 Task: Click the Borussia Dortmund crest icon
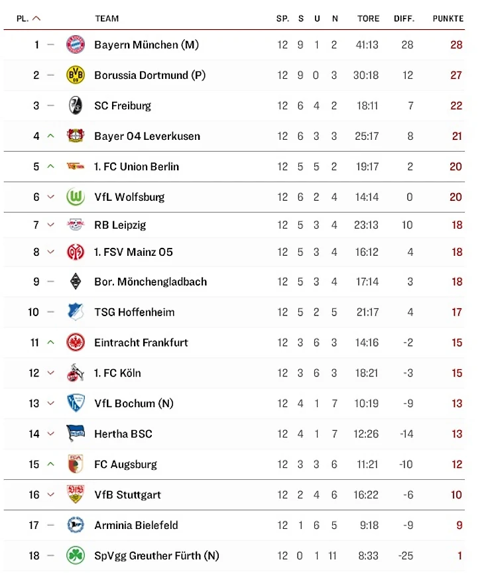point(76,75)
